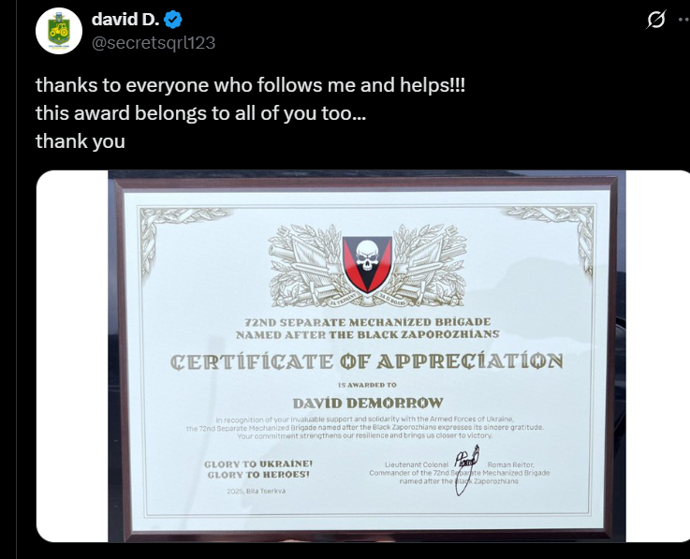
Task: Click the 'Glory to Ukraine!' slogan text
Action: coord(258,463)
